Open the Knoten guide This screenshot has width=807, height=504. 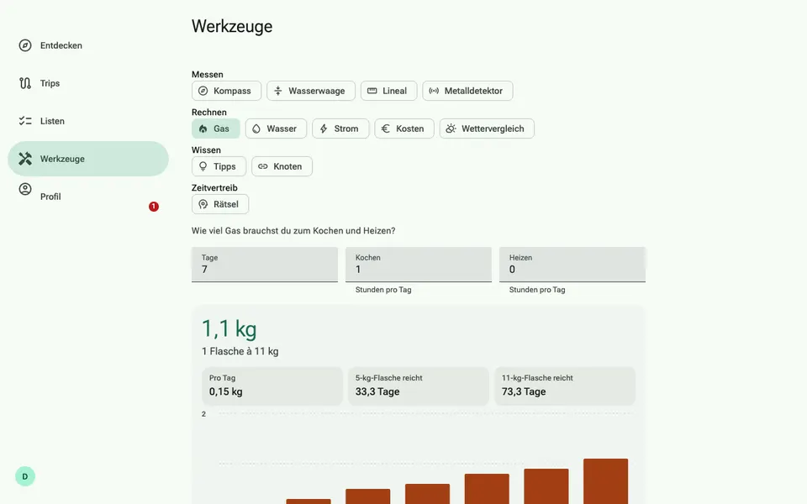(x=282, y=166)
